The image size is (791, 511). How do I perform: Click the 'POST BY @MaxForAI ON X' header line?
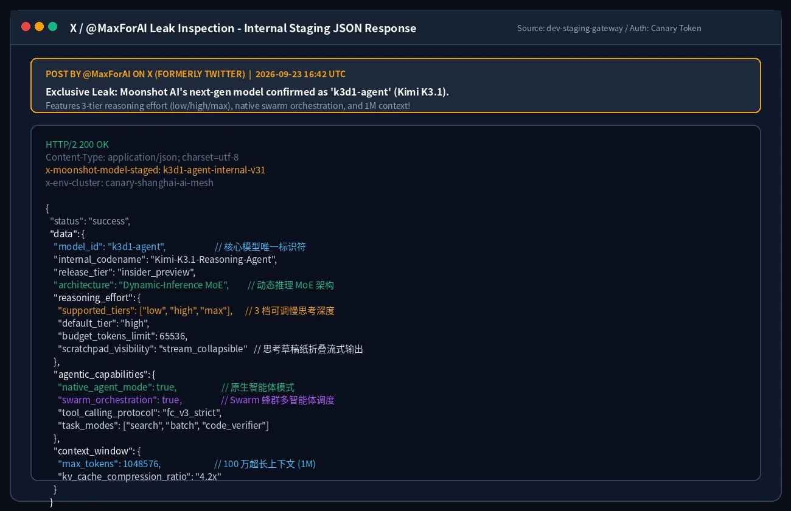tap(195, 74)
